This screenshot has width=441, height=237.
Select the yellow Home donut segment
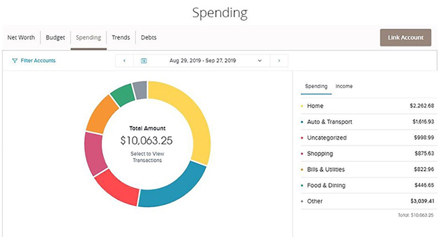pyautogui.click(x=190, y=115)
